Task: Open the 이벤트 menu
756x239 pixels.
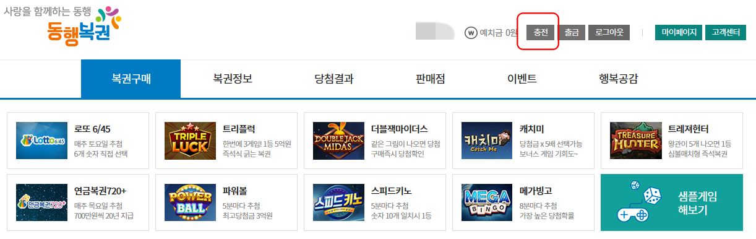Action: click(x=522, y=79)
